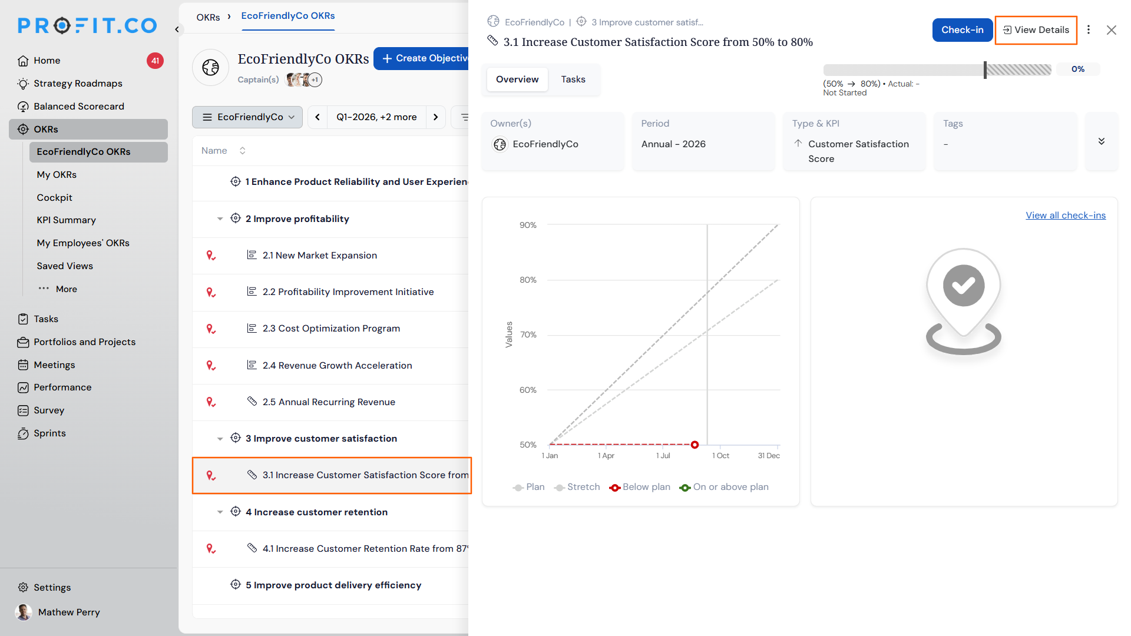Click the key result progress bar

[937, 69]
